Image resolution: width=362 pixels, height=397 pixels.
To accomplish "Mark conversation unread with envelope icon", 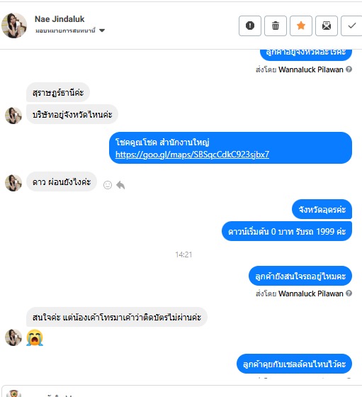I will point(327,26).
